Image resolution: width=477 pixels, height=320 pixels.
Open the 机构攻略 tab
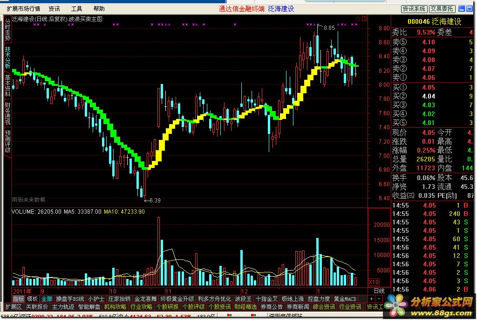coord(116,307)
